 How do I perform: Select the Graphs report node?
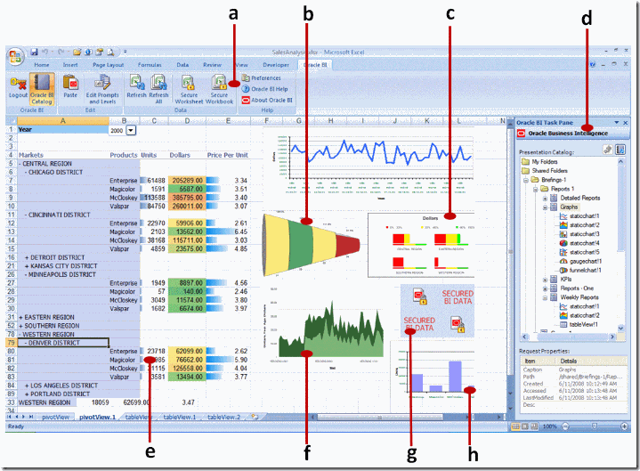pos(569,207)
